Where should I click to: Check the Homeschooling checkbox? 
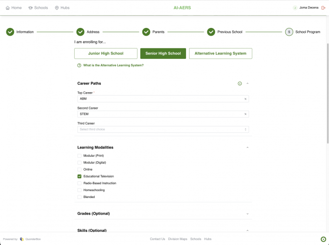coord(80,190)
